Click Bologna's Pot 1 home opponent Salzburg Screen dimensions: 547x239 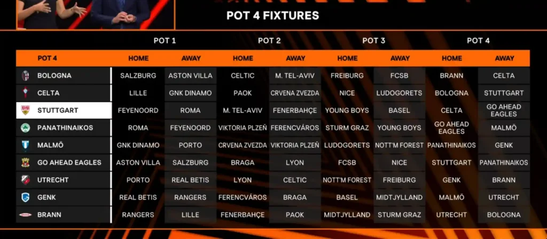[138, 76]
